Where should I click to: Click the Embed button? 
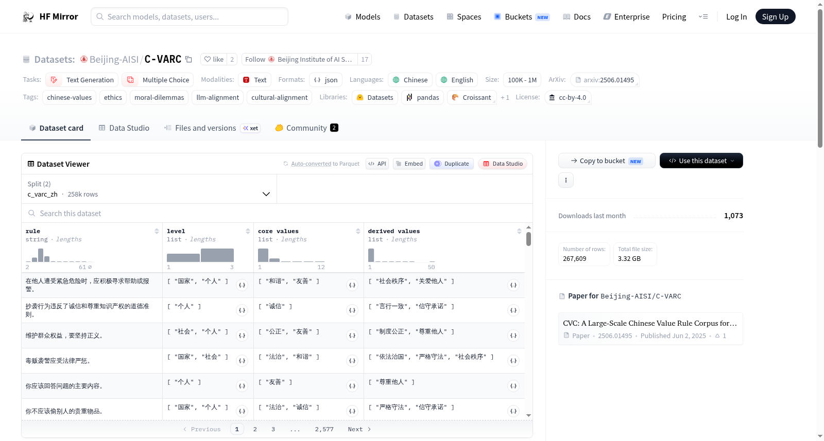click(409, 164)
